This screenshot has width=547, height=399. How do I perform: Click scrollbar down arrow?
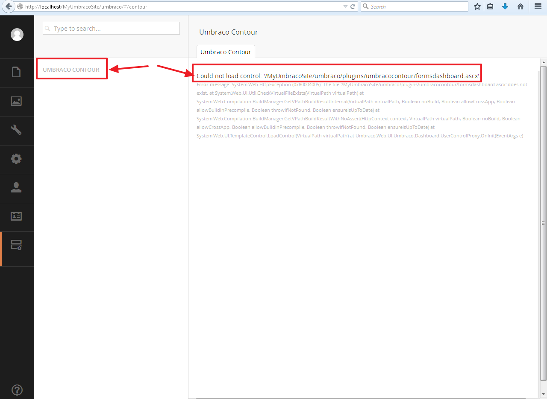[x=543, y=393]
